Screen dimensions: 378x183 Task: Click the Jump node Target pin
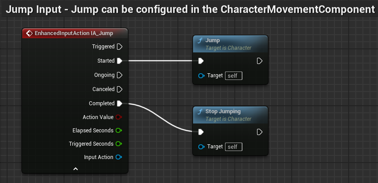201,76
